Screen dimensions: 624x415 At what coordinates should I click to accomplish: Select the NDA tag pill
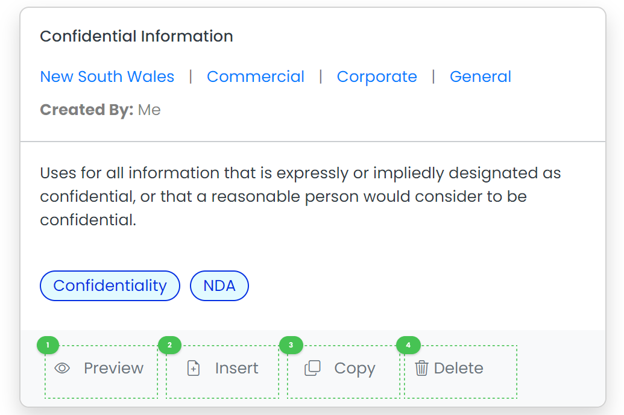pyautogui.click(x=219, y=286)
